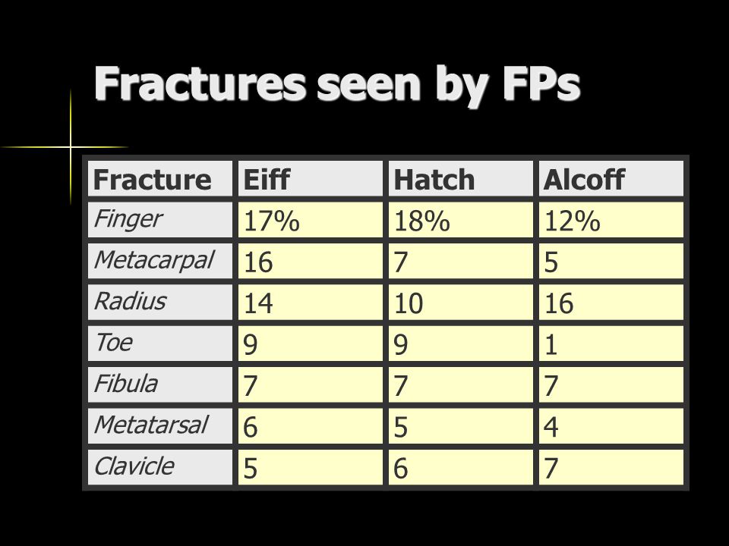Select the Radius row label cell
This screenshot has height=546, width=729.
160,303
